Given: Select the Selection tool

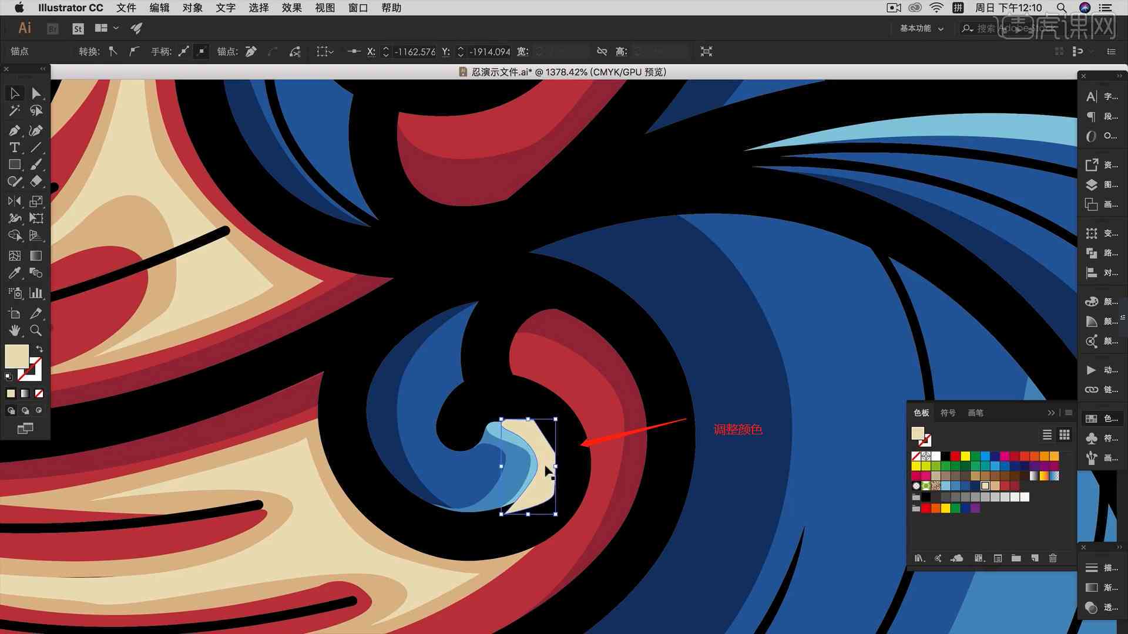Looking at the screenshot, I should point(14,93).
